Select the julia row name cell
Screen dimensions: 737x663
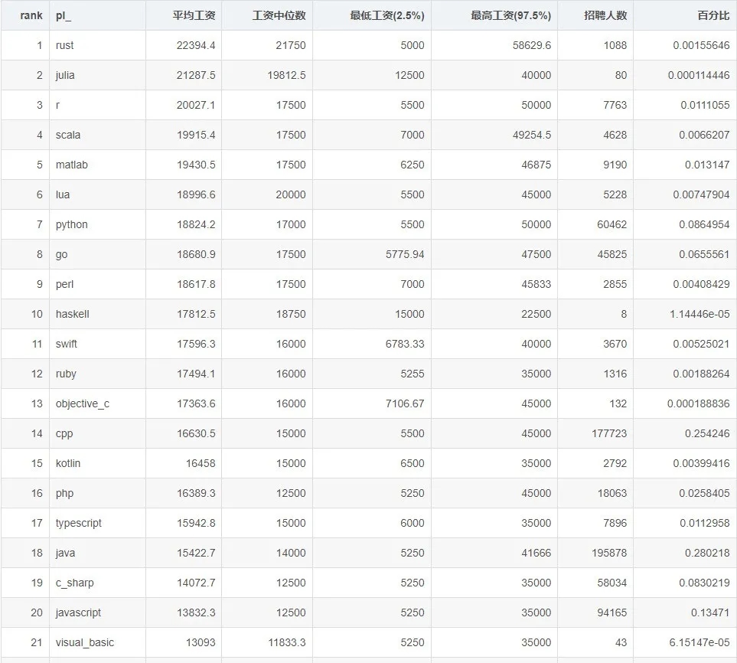(x=65, y=75)
